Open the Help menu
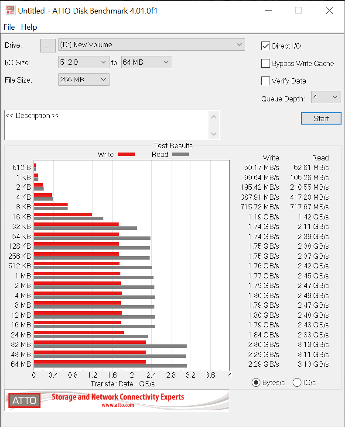The image size is (345, 427). tap(29, 27)
